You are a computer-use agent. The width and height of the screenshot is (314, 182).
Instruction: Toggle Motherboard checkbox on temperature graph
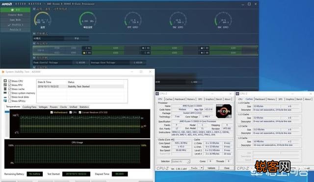[x=52, y=112]
